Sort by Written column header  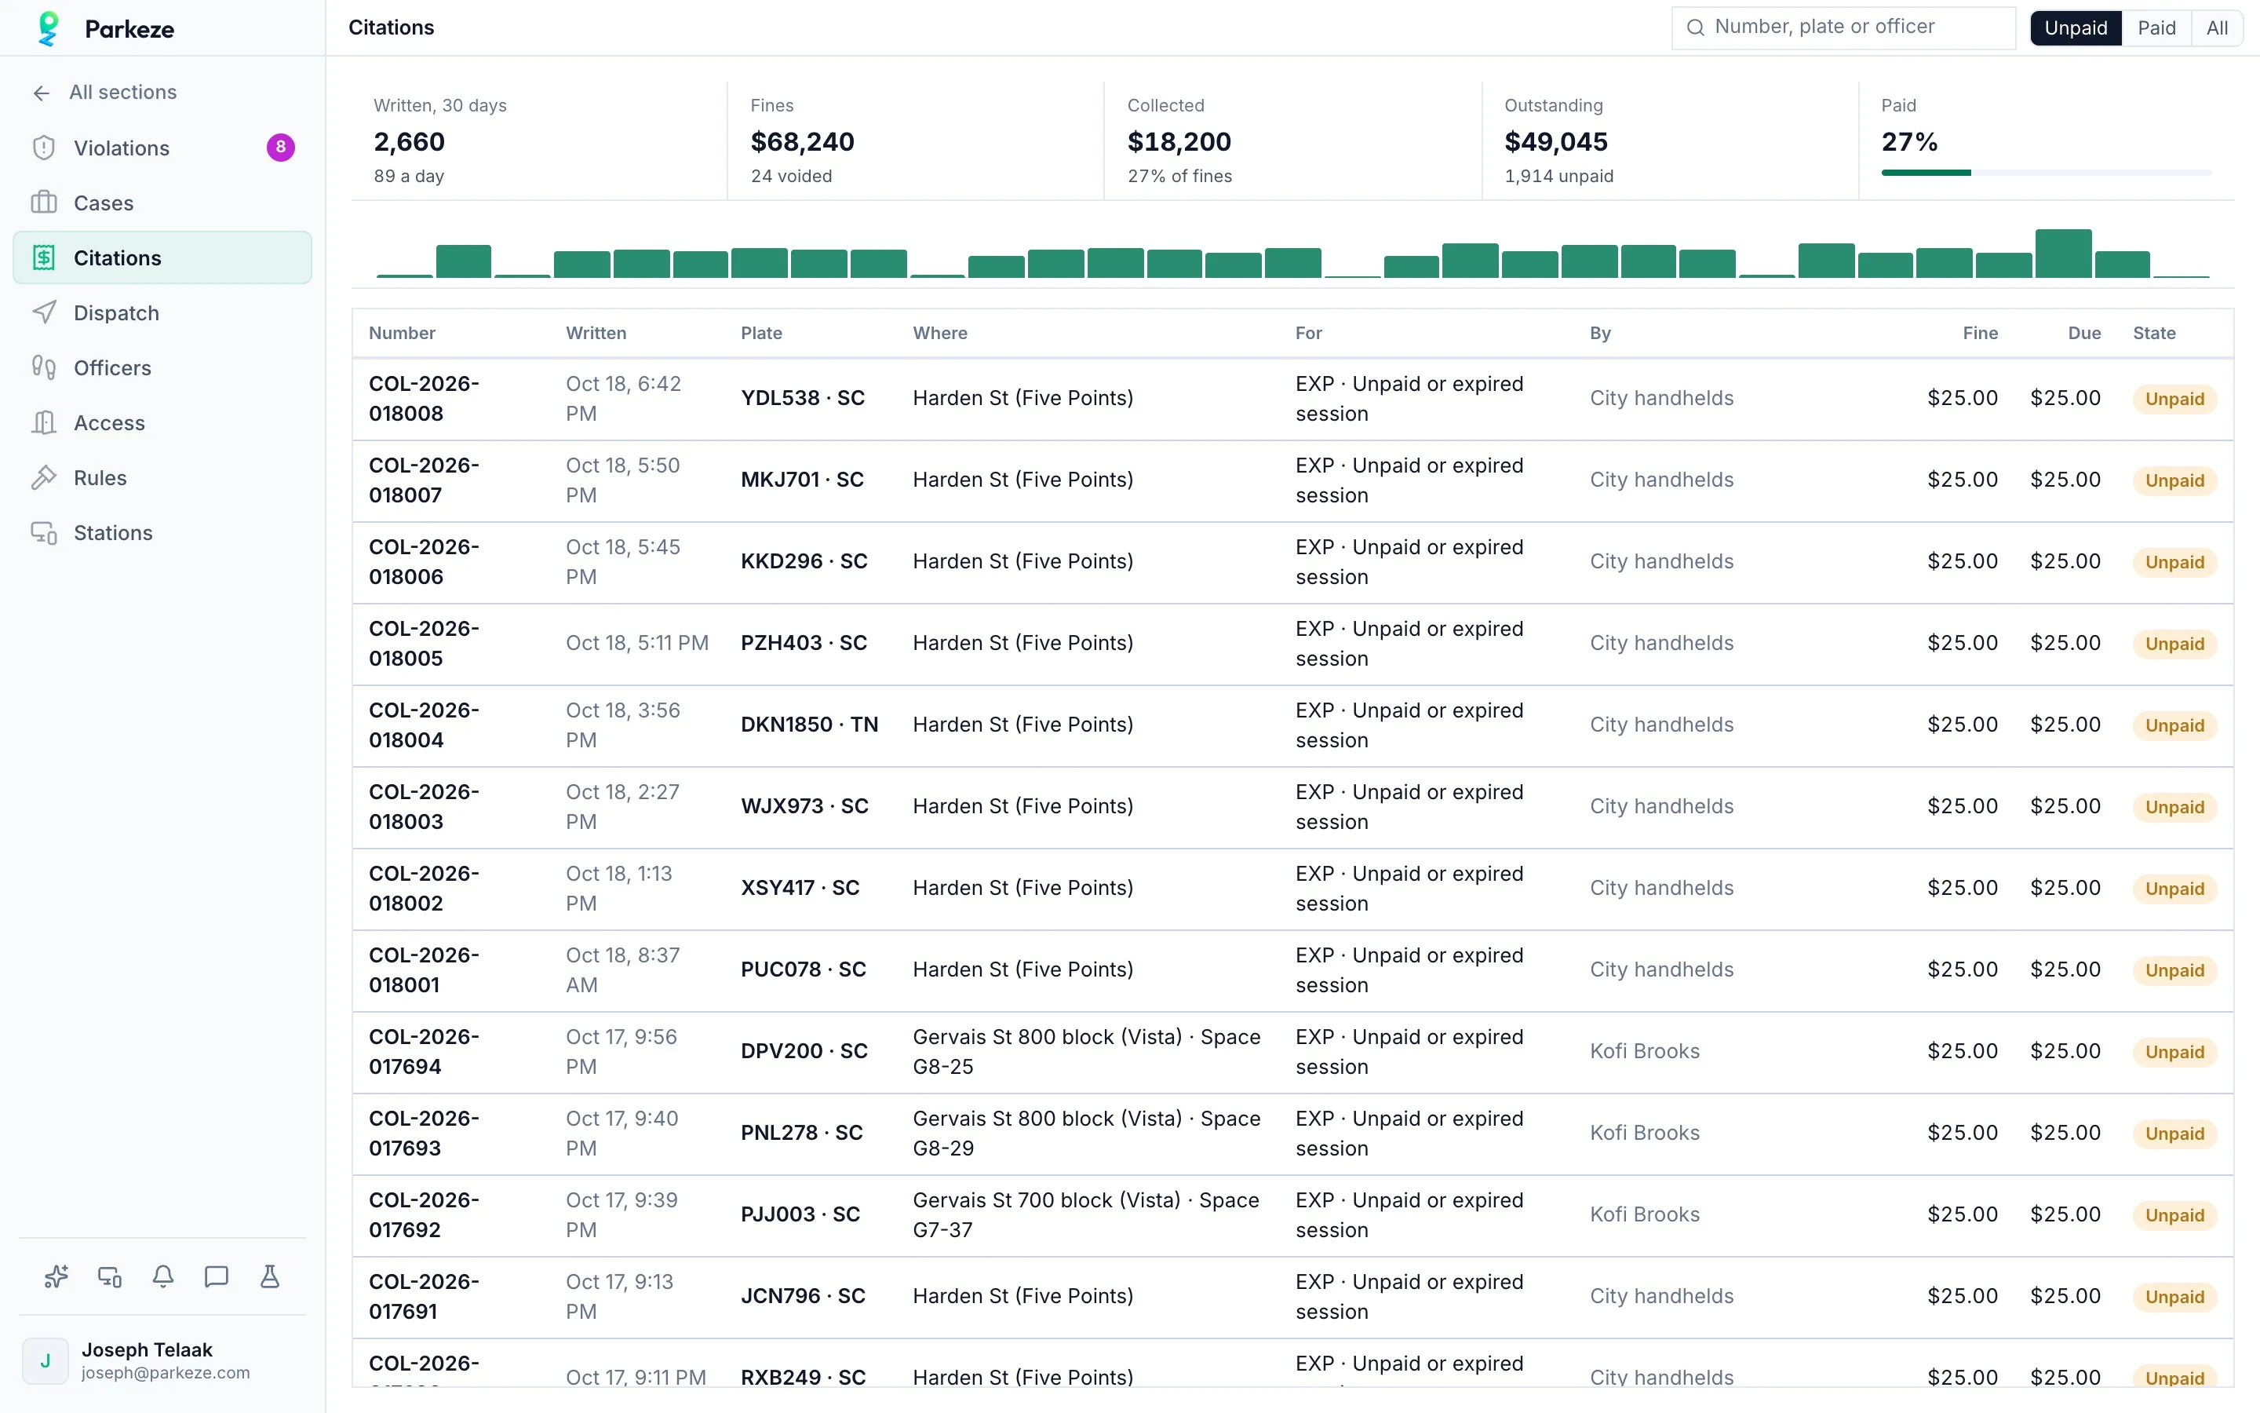tap(596, 334)
